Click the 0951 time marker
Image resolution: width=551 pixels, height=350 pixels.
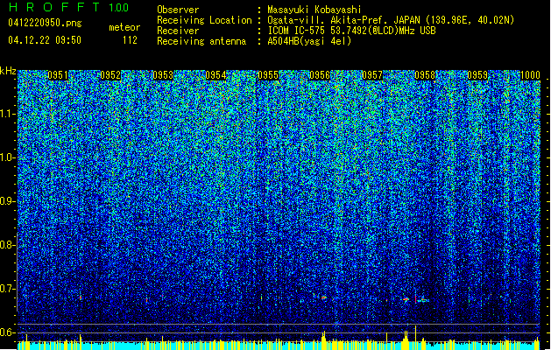pos(58,75)
